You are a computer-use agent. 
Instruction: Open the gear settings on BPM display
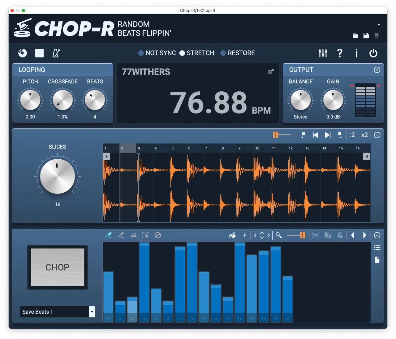[x=271, y=71]
